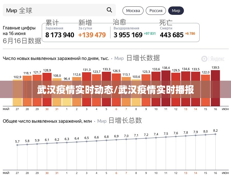The height and width of the screenshot is (179, 231).
Task: Click 'Главные цифры на 16 июня' heading
Action: [19, 31]
